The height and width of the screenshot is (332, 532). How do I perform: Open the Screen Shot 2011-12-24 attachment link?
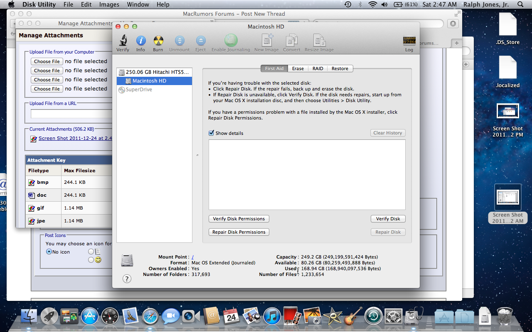pos(75,139)
